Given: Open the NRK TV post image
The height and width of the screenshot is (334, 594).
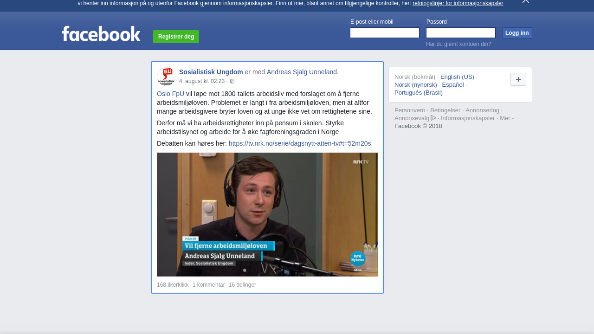Looking at the screenshot, I should tap(267, 214).
